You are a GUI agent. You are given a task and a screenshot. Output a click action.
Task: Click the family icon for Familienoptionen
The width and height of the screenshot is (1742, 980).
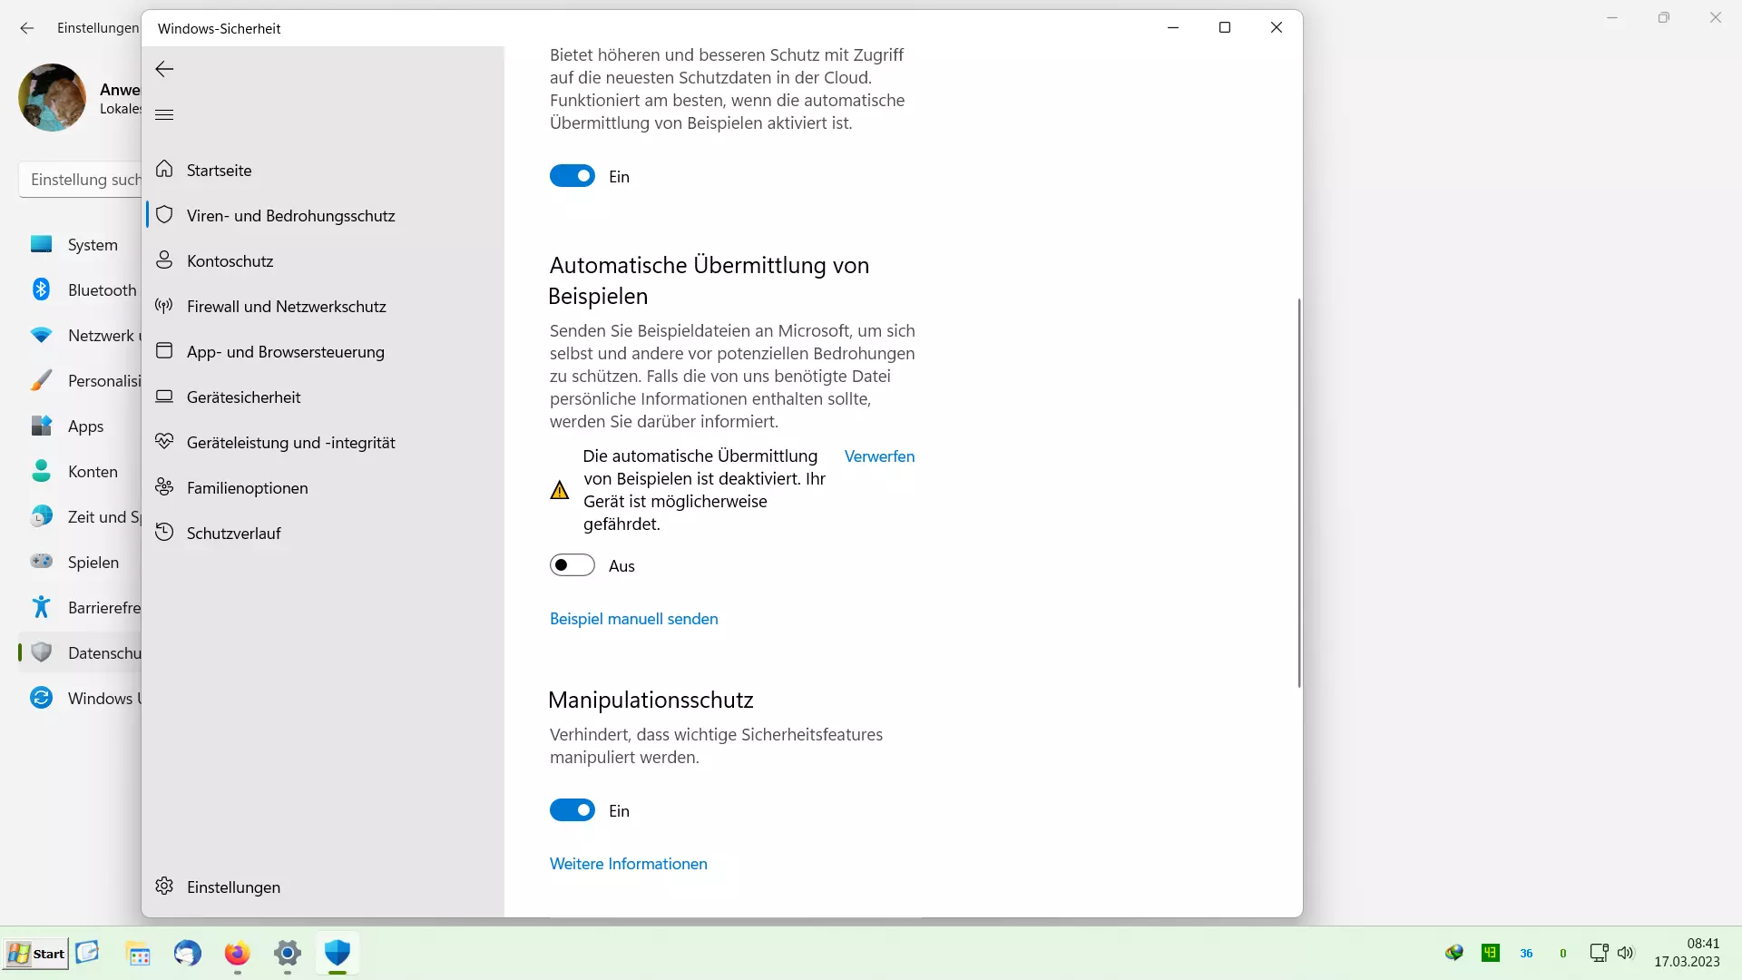click(164, 487)
